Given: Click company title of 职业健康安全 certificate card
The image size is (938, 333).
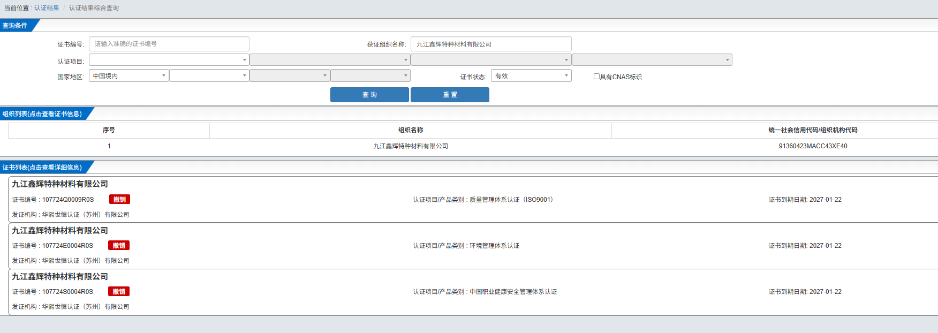Looking at the screenshot, I should click(60, 276).
